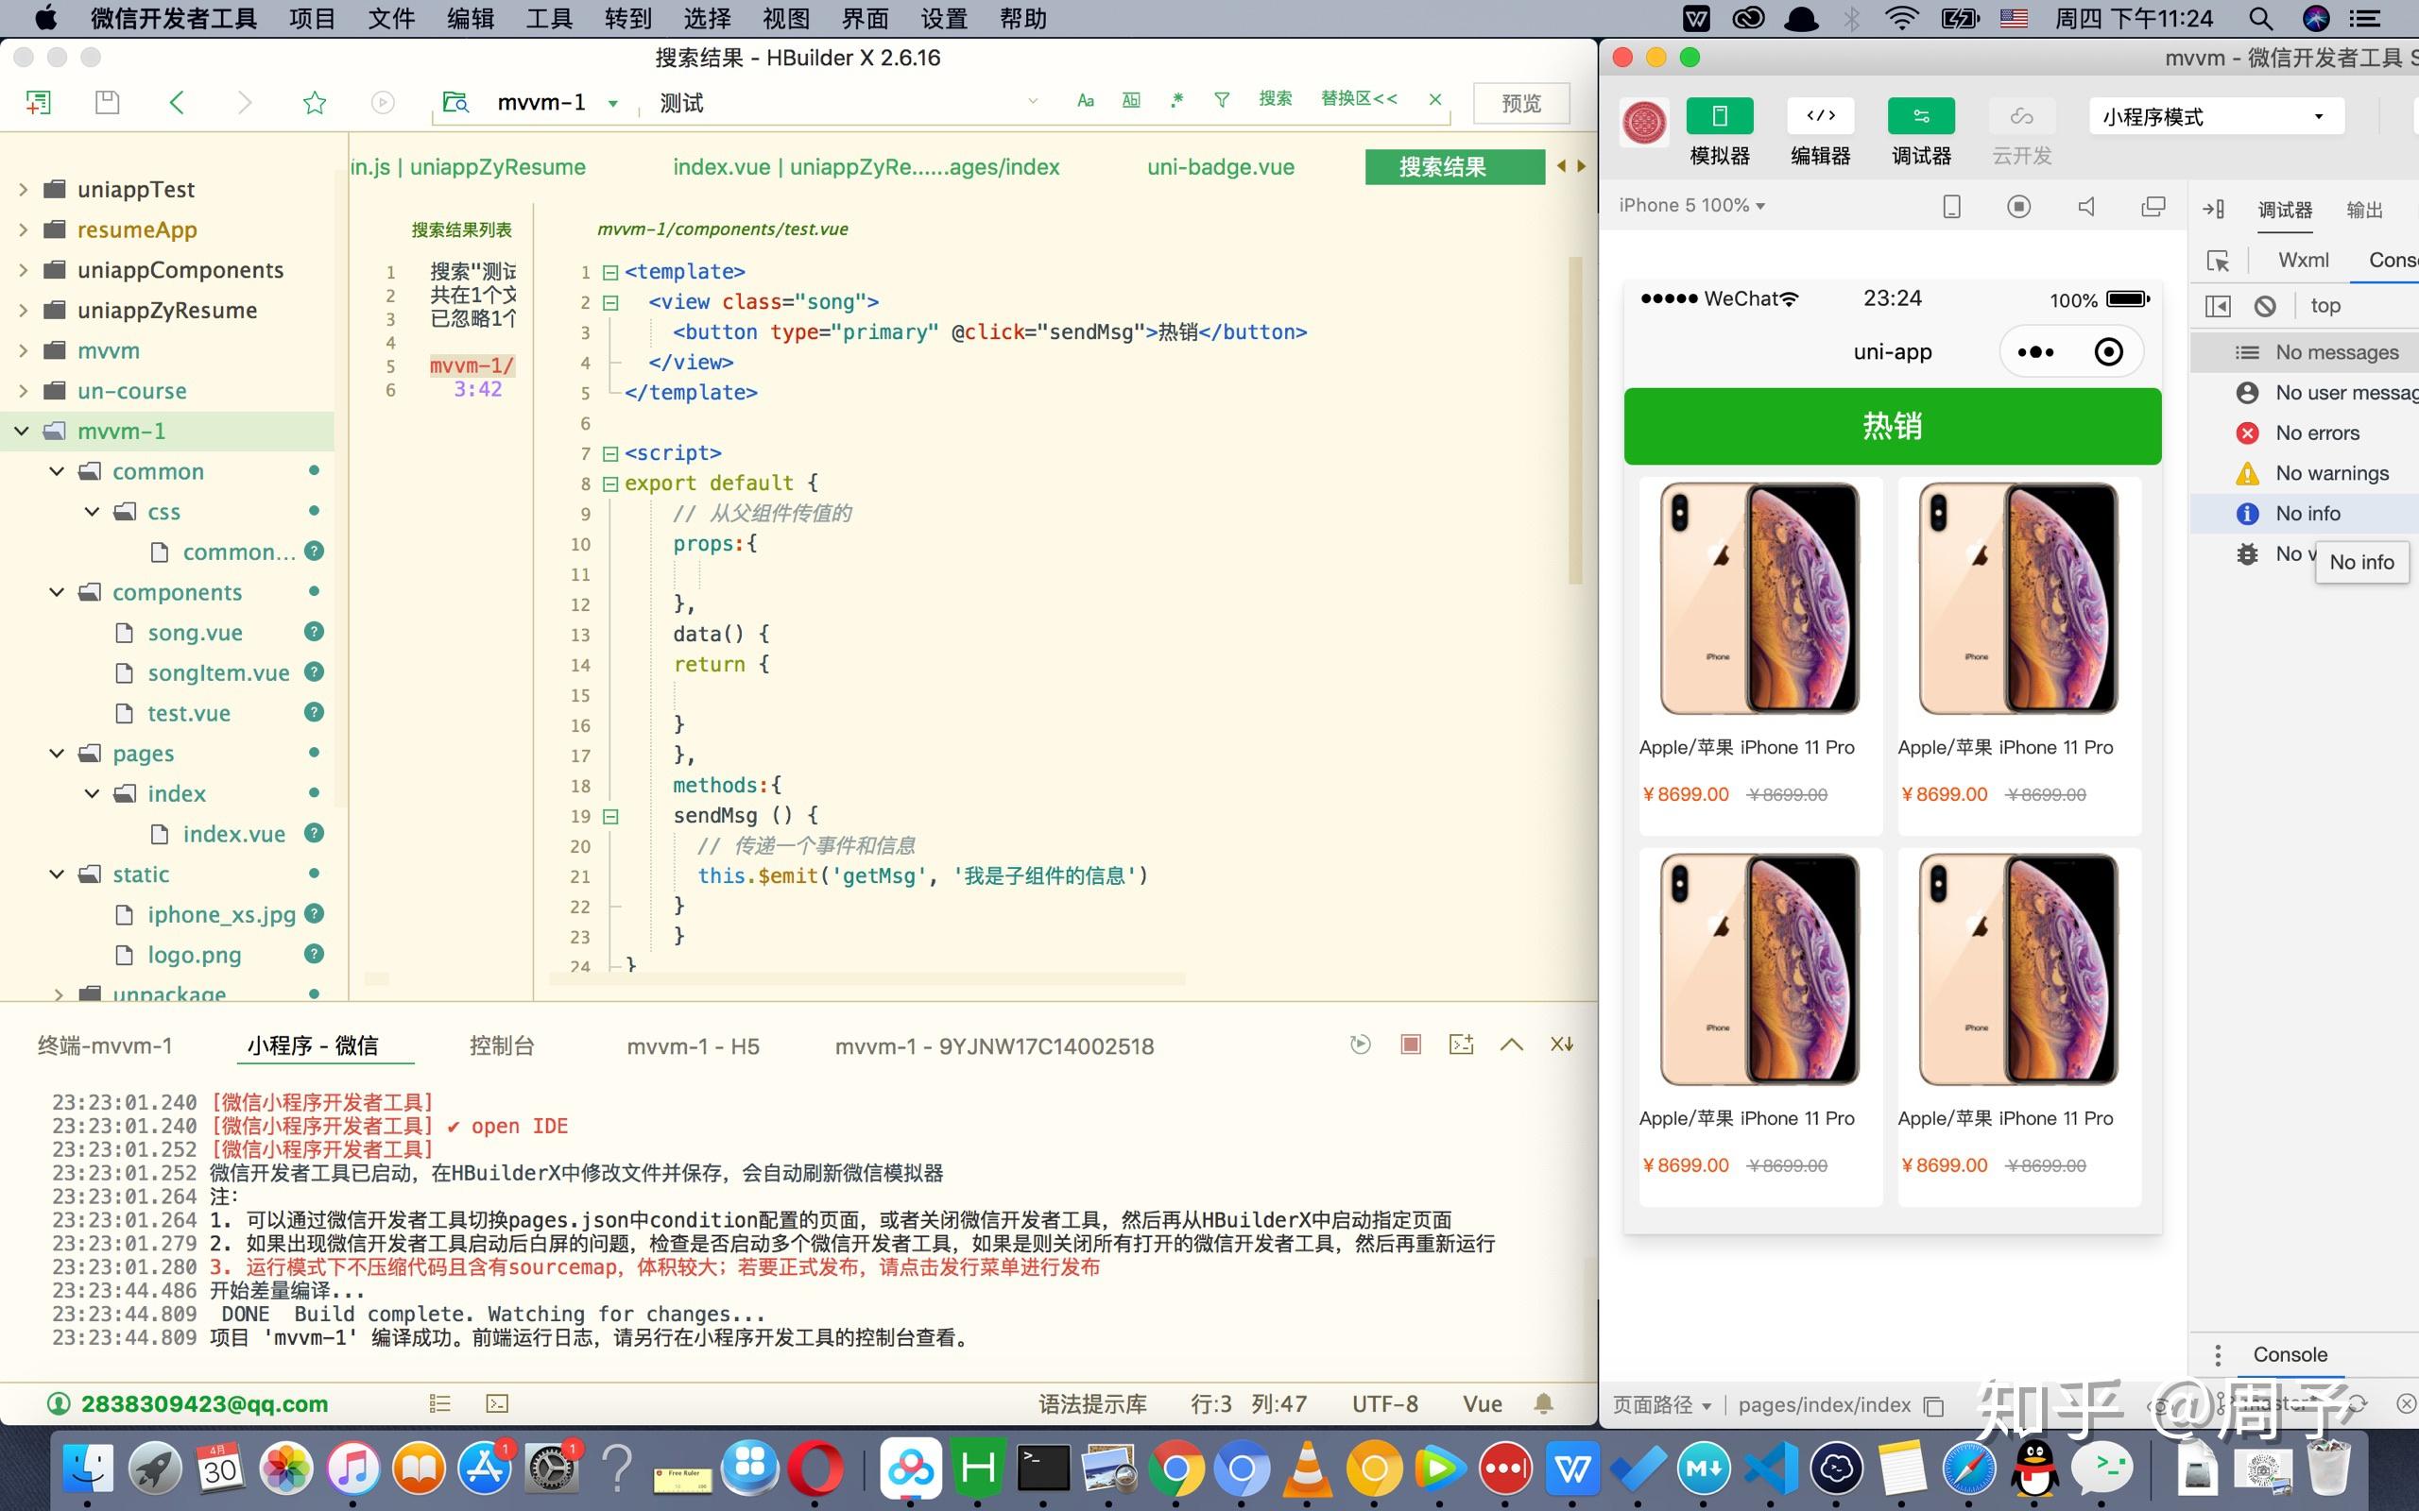The width and height of the screenshot is (2419, 1511).
Task: Open capsule three-dots menu in simulator
Action: (x=2036, y=351)
